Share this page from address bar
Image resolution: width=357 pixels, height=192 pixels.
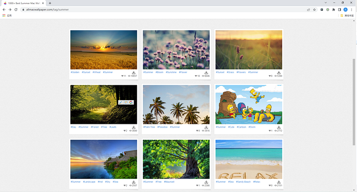[309, 10]
